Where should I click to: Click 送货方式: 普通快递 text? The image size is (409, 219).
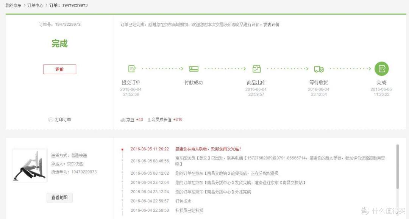[x=69, y=155]
